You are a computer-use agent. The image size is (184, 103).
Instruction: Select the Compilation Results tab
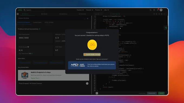pyautogui.click(x=24, y=22)
